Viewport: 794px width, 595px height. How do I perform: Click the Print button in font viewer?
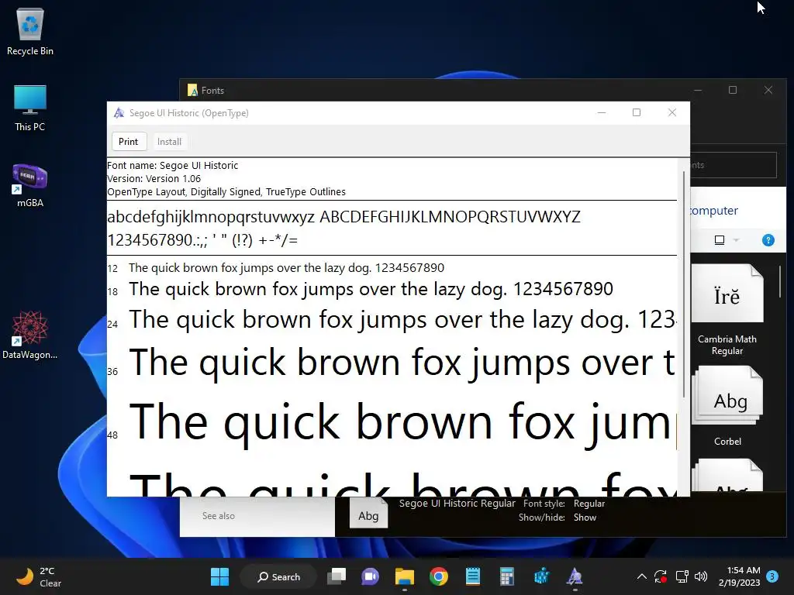pyautogui.click(x=128, y=142)
